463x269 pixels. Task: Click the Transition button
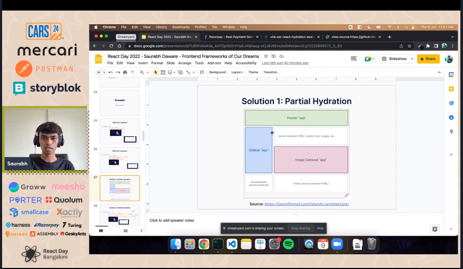270,72
